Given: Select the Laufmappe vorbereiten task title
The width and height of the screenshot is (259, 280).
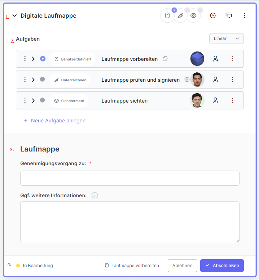Looking at the screenshot, I should [129, 59].
